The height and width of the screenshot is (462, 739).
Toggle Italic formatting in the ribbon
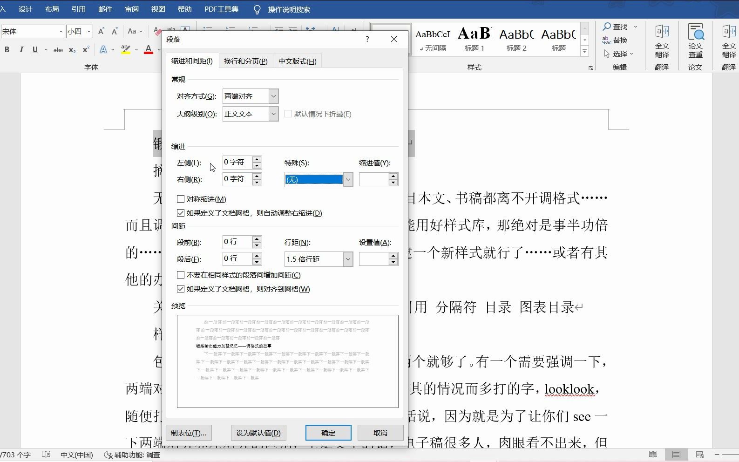(21, 50)
